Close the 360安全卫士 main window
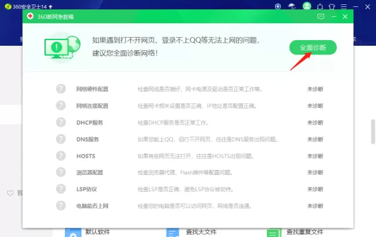The height and width of the screenshot is (237, 376). (368, 7)
